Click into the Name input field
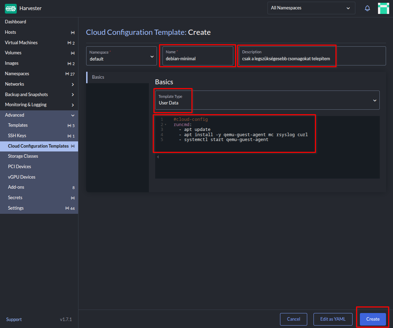The height and width of the screenshot is (328, 393). pyautogui.click(x=197, y=58)
